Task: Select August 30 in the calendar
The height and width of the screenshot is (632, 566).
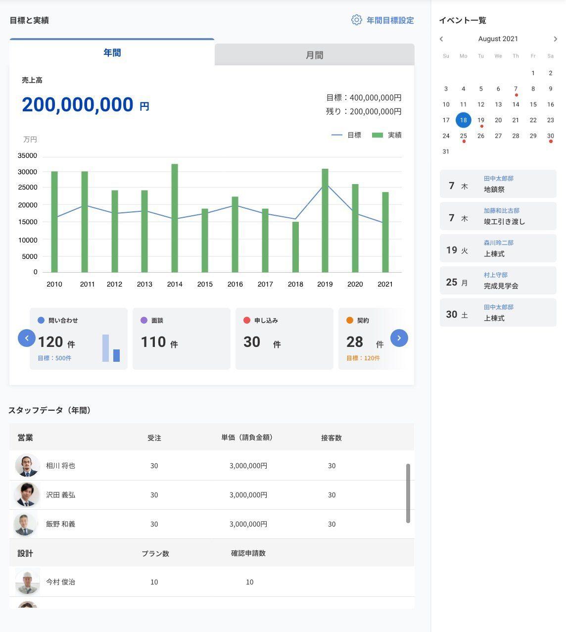Action: coord(551,136)
